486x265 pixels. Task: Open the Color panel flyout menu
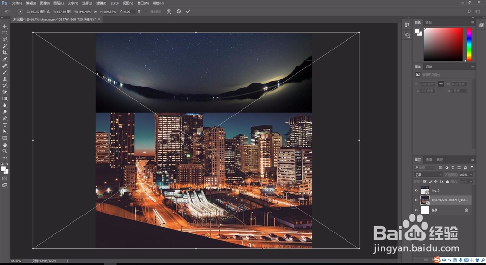[x=473, y=22]
